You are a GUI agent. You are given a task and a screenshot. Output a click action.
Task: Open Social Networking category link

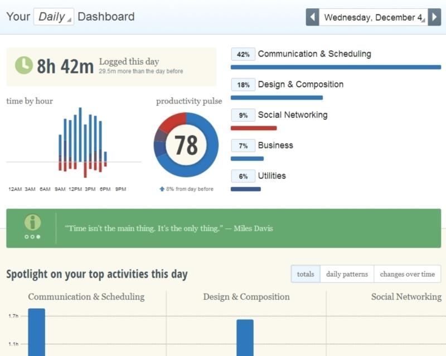coord(293,115)
